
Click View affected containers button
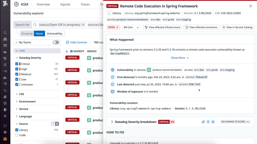(201, 27)
